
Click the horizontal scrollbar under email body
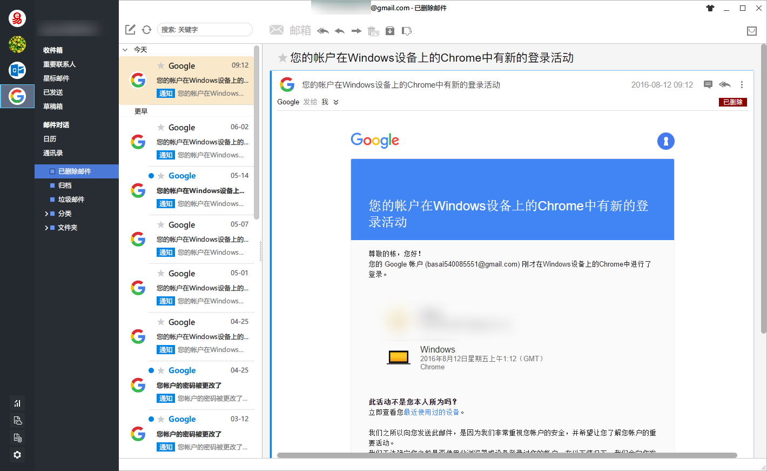click(x=507, y=455)
